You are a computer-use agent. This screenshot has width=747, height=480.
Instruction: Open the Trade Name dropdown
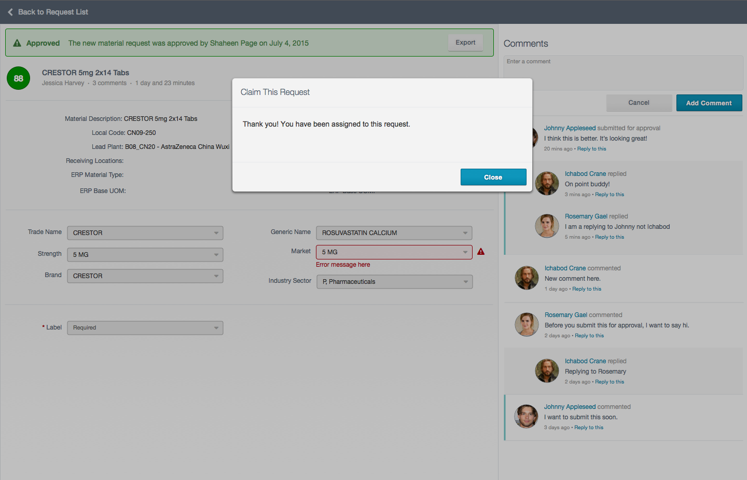[x=145, y=233]
